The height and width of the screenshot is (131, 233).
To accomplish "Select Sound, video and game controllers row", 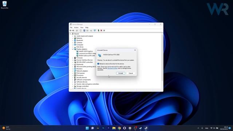I will point(88,84).
